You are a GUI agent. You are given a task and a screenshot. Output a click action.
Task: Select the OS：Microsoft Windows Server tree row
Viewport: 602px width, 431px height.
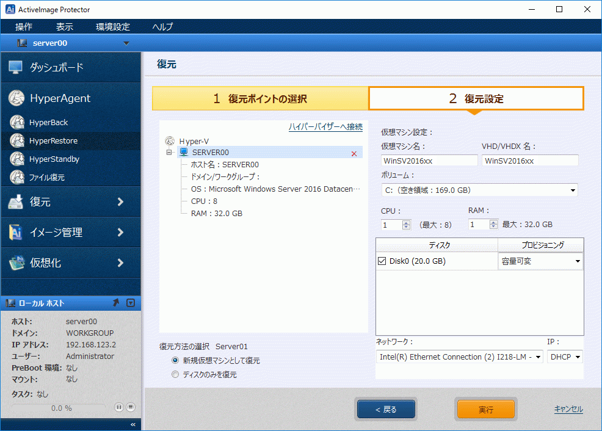pyautogui.click(x=275, y=189)
